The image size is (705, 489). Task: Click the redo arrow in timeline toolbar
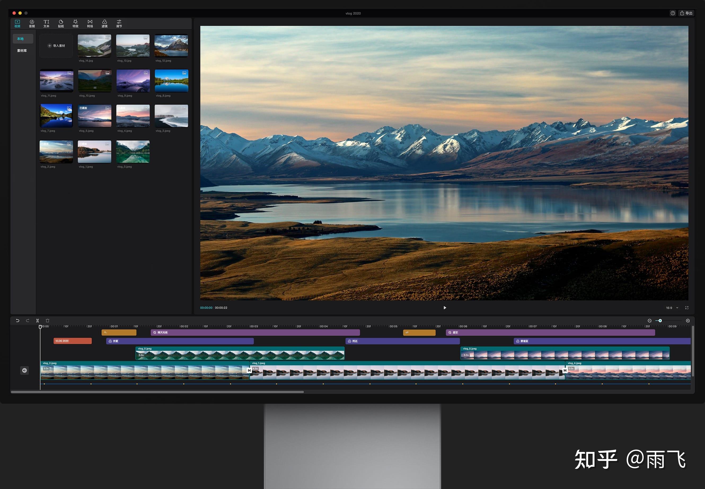tap(28, 321)
